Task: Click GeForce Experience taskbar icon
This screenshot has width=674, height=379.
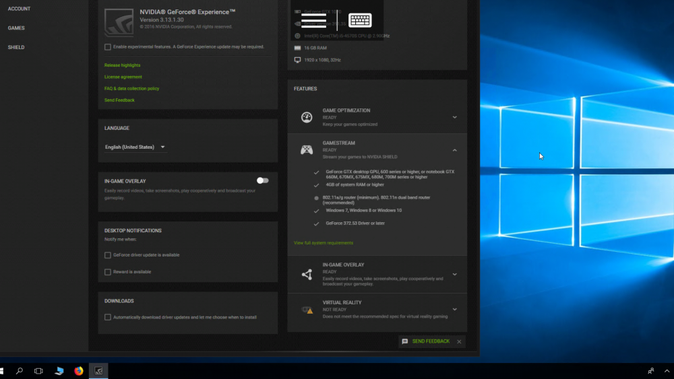Action: [98, 371]
